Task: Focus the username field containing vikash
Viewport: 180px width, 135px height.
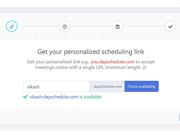Action: (x=57, y=86)
